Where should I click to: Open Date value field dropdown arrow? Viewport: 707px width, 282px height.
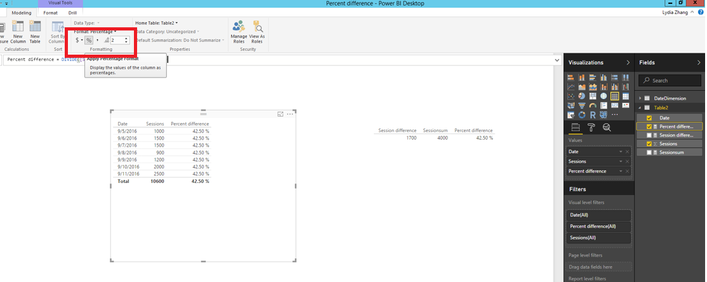621,152
